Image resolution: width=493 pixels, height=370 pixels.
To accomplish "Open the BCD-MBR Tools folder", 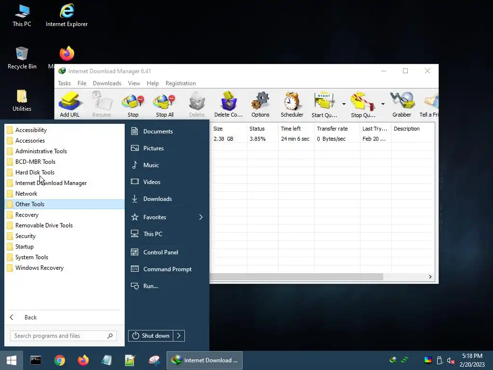I will 65,162.
